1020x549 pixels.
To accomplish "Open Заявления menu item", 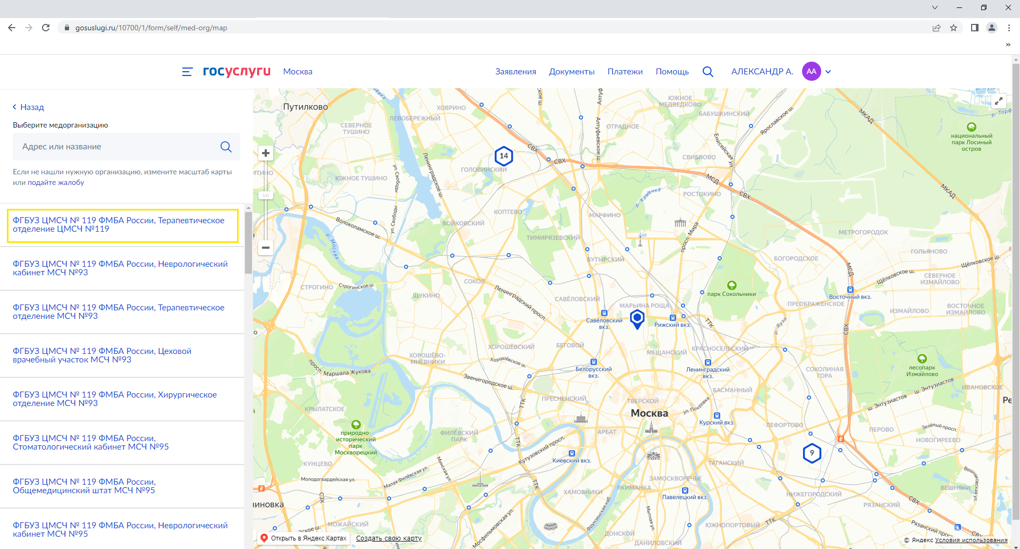I will point(516,72).
